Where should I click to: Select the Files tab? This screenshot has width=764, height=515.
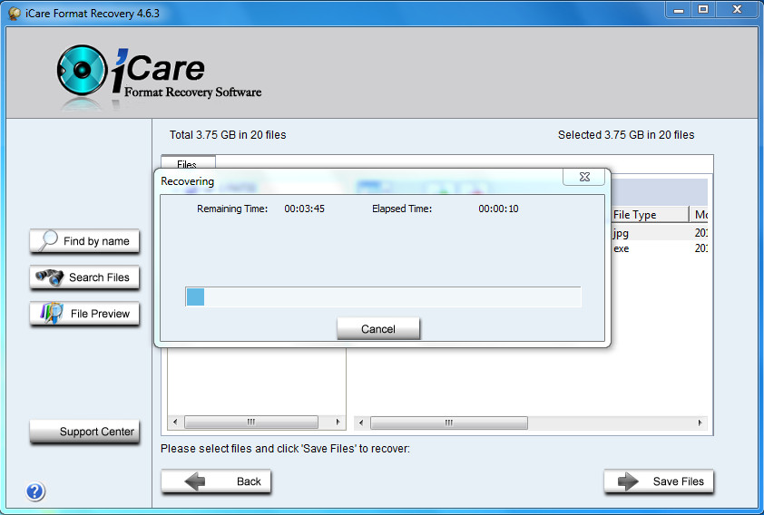[188, 164]
